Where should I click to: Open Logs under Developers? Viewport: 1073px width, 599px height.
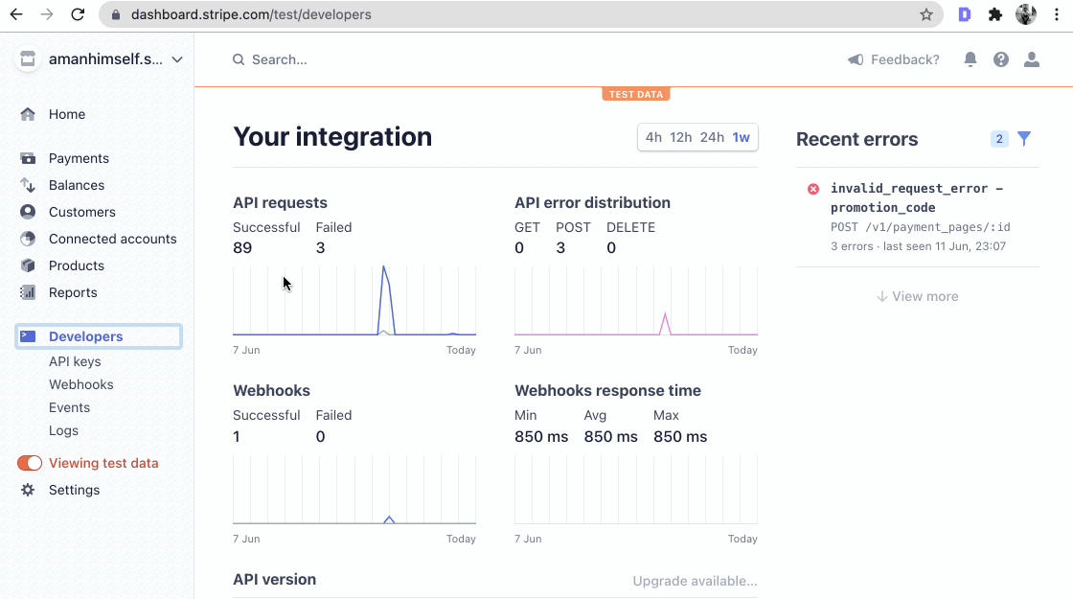tap(63, 430)
